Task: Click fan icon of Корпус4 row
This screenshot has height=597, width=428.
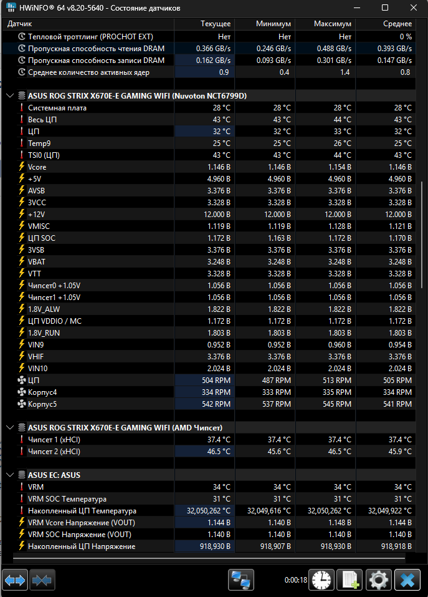Action: click(x=22, y=392)
